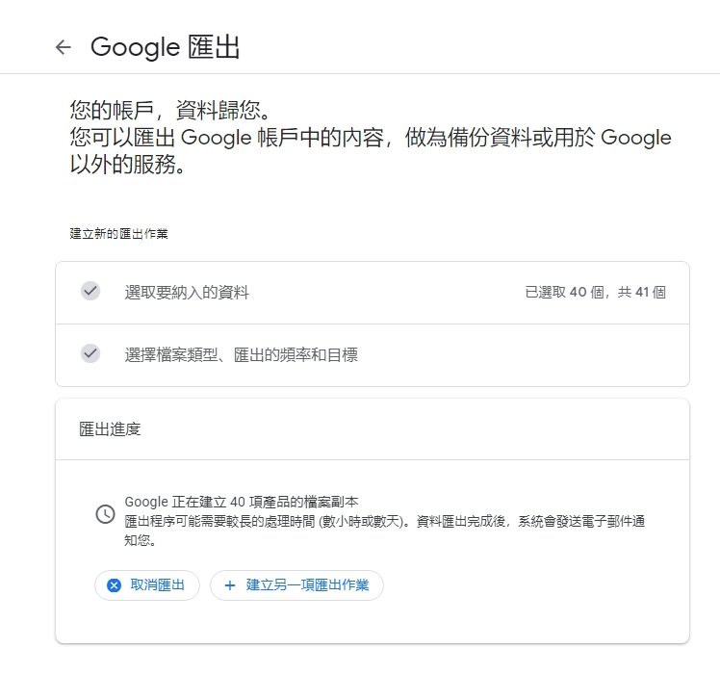Expand 選擇檔案類型、匯出的頻率和目標 step
Screen dimensions: 720x674
click(373, 355)
